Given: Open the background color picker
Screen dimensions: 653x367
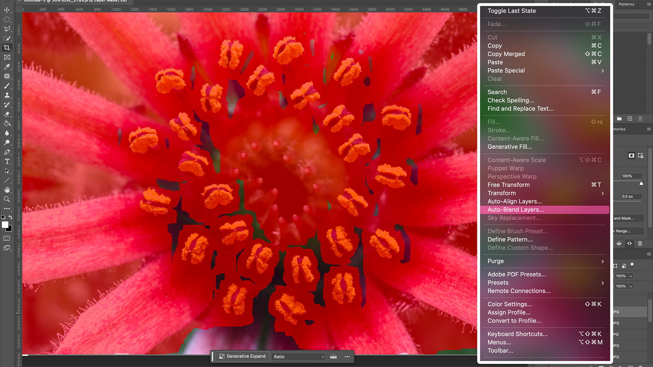Looking at the screenshot, I should click(x=10, y=229).
